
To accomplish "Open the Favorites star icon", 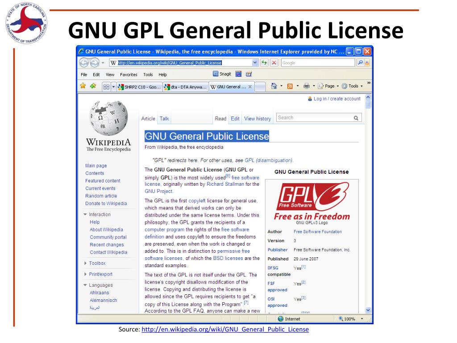I will click(x=83, y=86).
